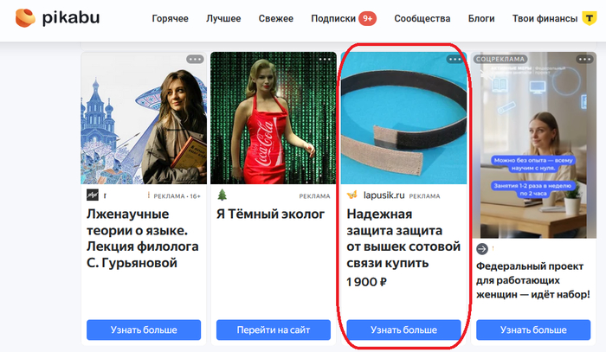Click the green tree advertiser icon

coord(222,195)
